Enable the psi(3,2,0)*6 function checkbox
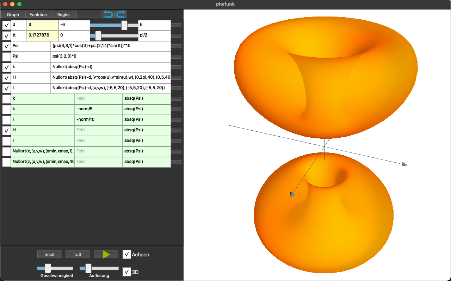 tap(6, 57)
